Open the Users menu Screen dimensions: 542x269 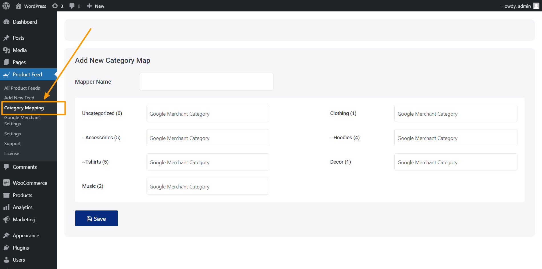(29, 260)
